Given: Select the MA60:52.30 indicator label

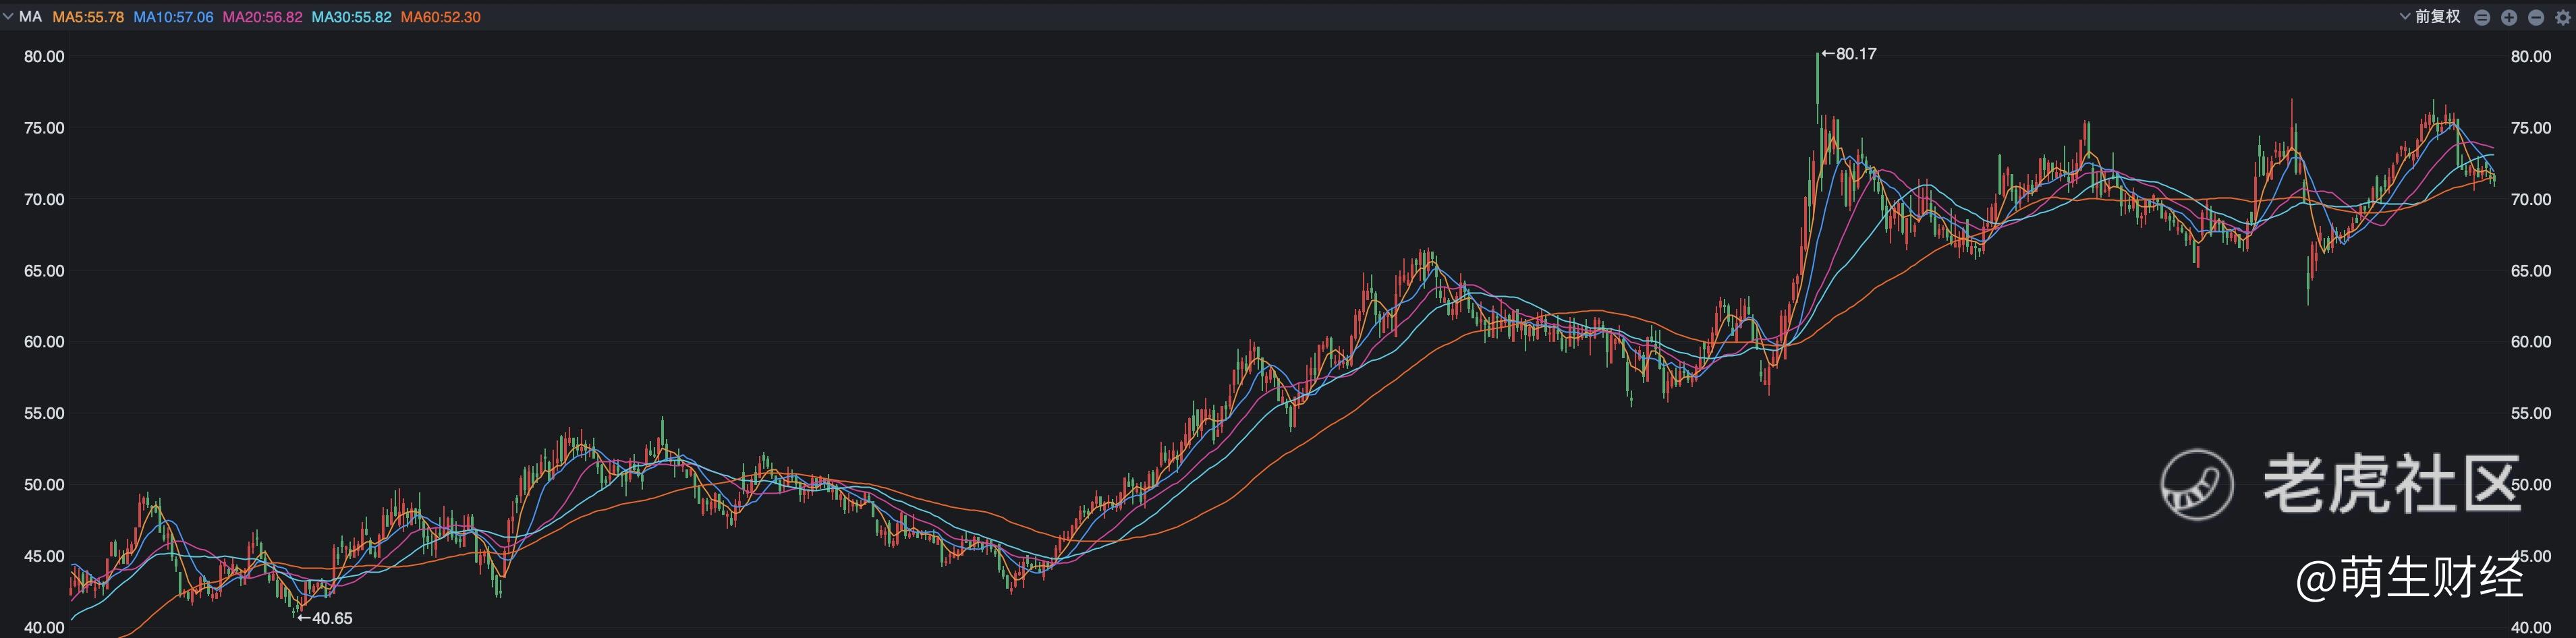Looking at the screenshot, I should tap(440, 17).
